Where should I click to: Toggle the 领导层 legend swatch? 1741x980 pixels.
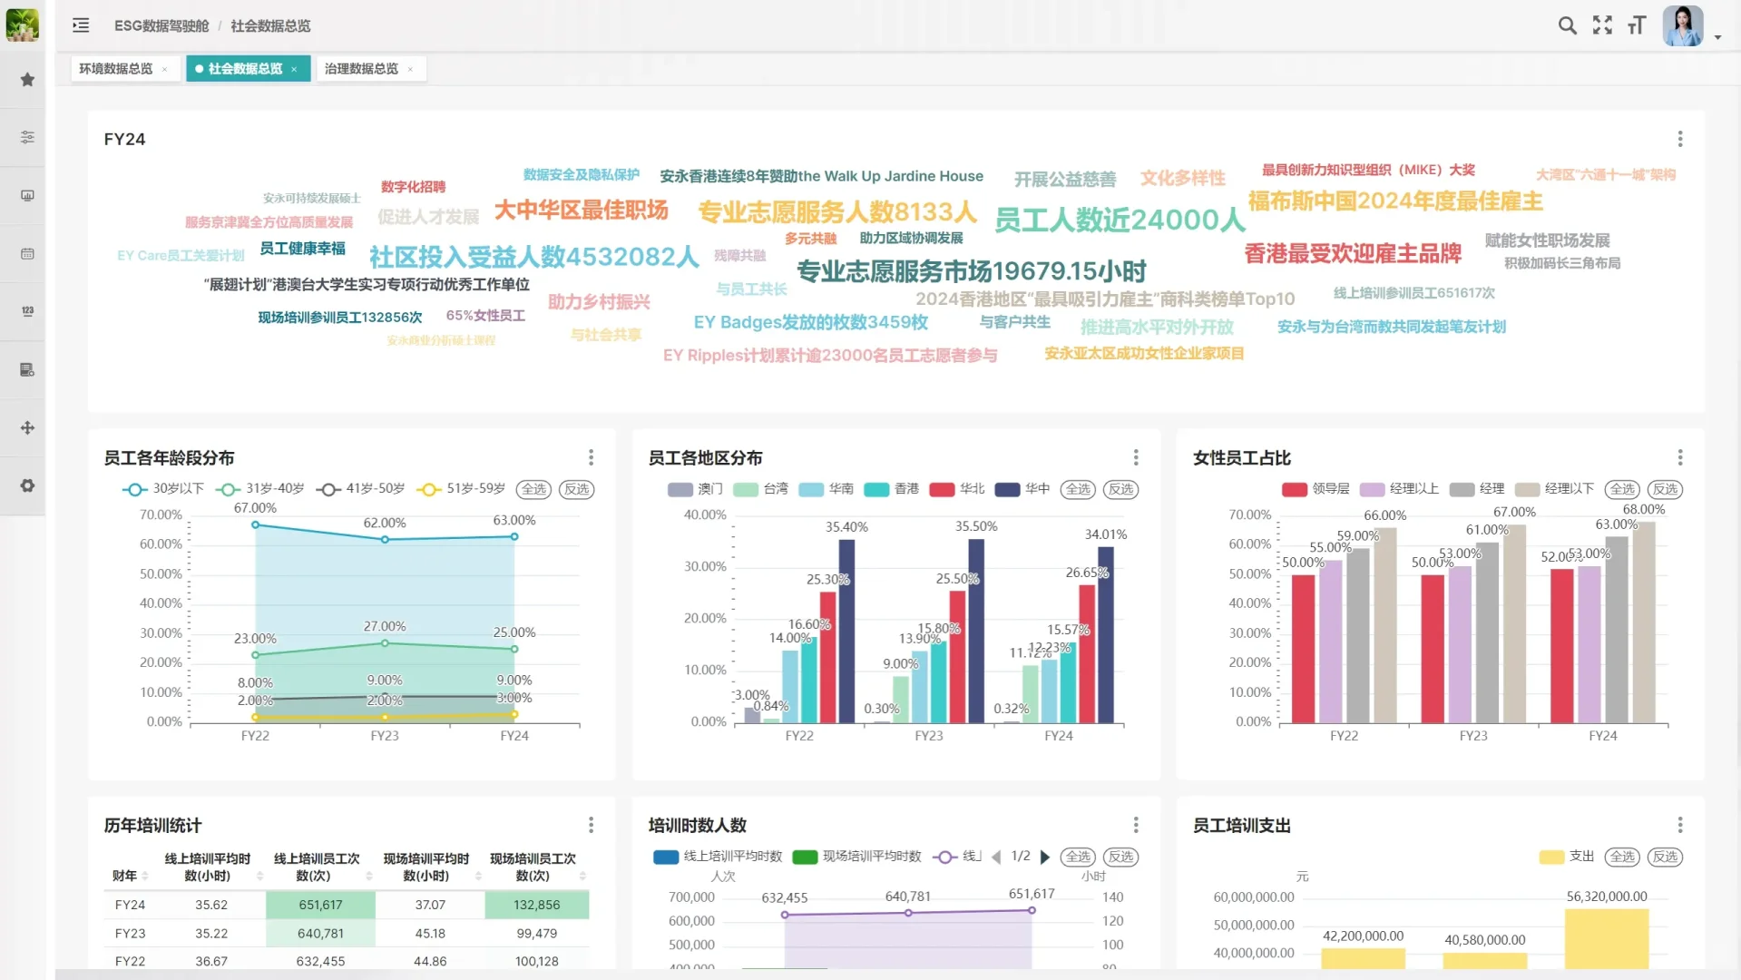(x=1295, y=489)
